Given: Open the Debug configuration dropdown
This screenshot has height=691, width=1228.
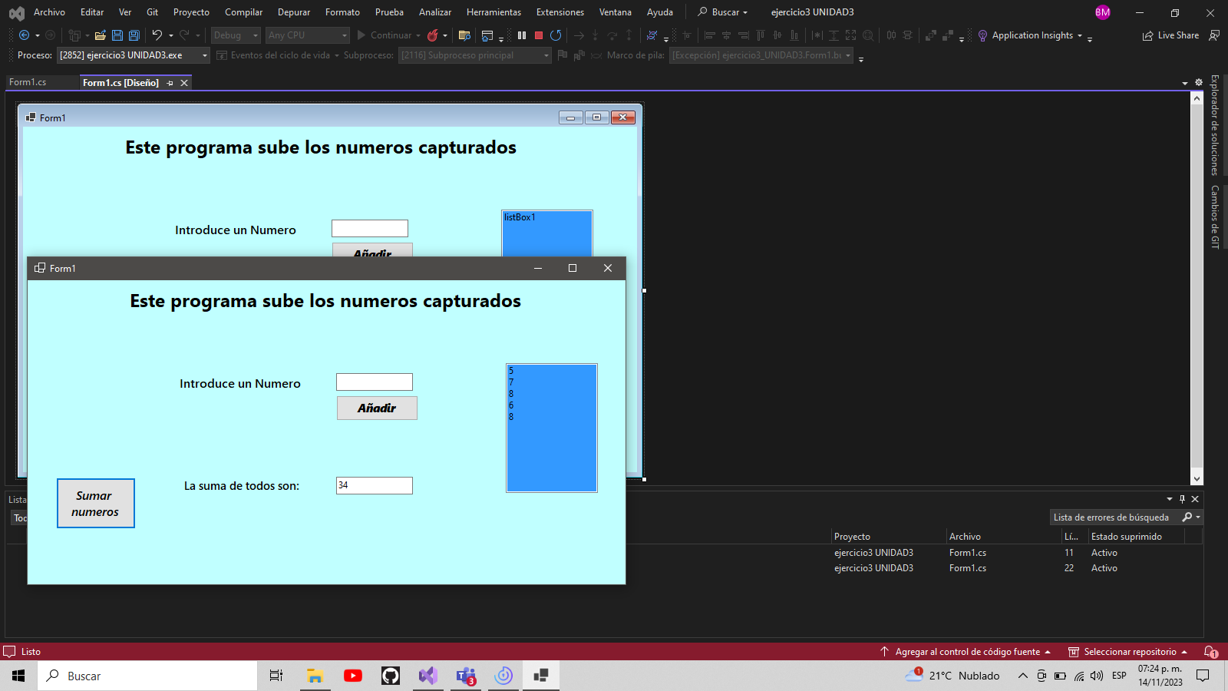Looking at the screenshot, I should click(235, 35).
